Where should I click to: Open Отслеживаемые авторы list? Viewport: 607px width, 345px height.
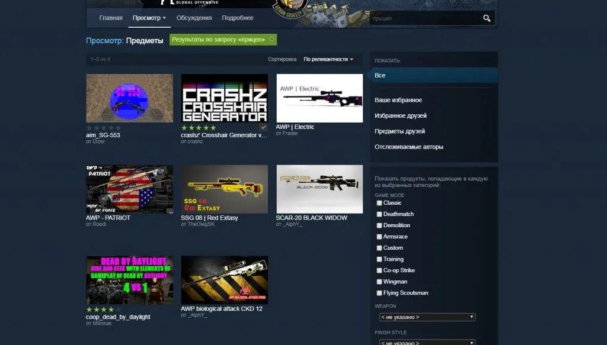409,147
